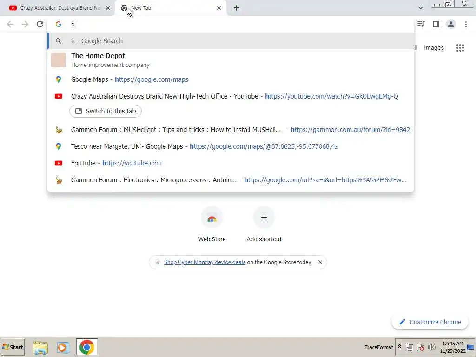Screen dimensions: 476x357
Task: Open a new tab with plus button
Action: [x=237, y=8]
